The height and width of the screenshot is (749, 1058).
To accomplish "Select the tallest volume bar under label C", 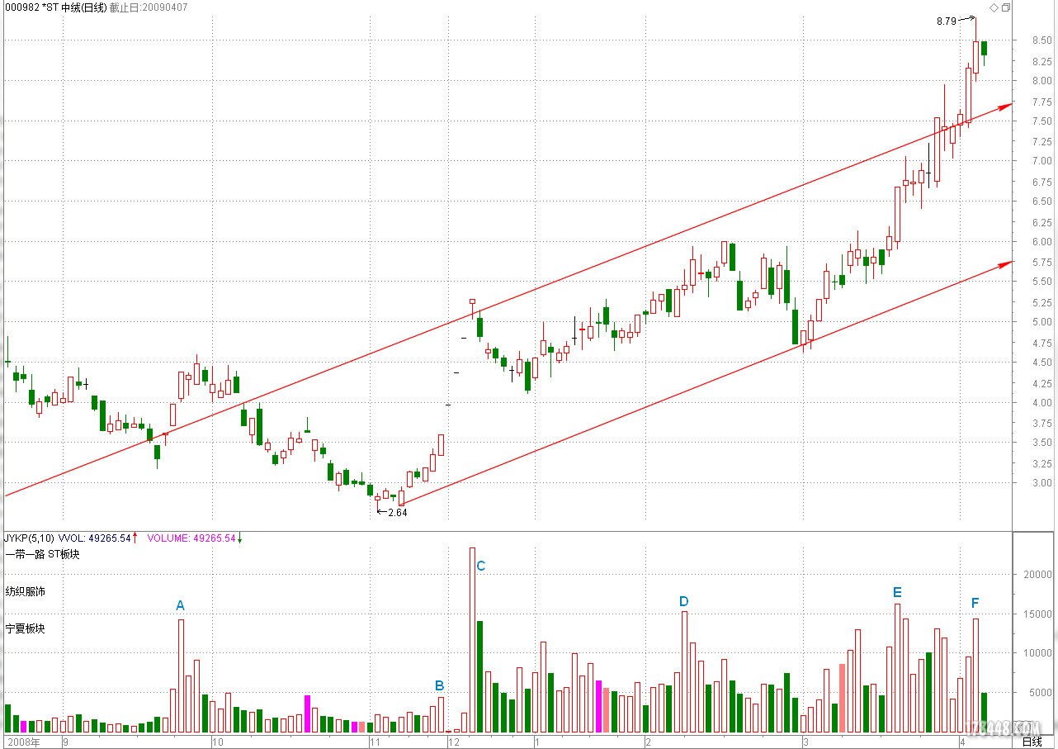I will coord(472,640).
